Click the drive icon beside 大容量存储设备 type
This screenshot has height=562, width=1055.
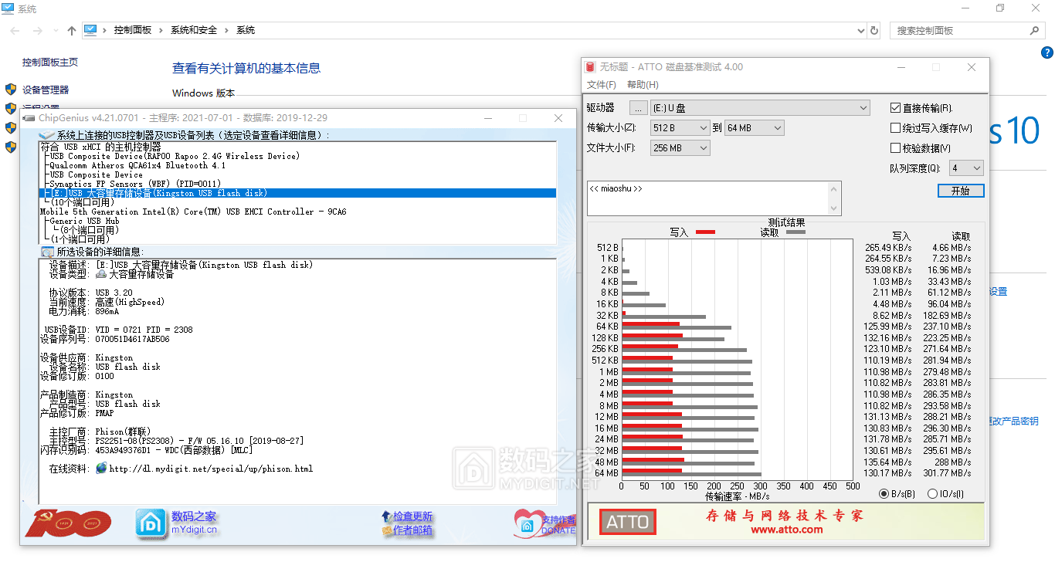(x=100, y=274)
